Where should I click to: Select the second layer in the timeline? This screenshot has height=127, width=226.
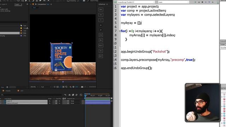tap(27, 103)
